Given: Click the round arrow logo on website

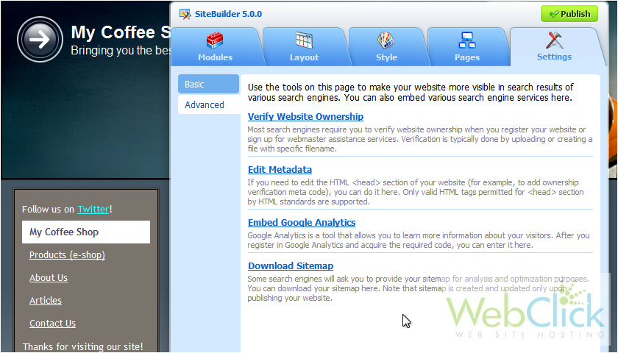Looking at the screenshot, I should click(40, 39).
